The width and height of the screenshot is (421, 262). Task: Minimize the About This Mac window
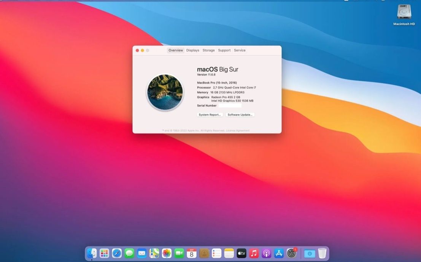pyautogui.click(x=142, y=50)
